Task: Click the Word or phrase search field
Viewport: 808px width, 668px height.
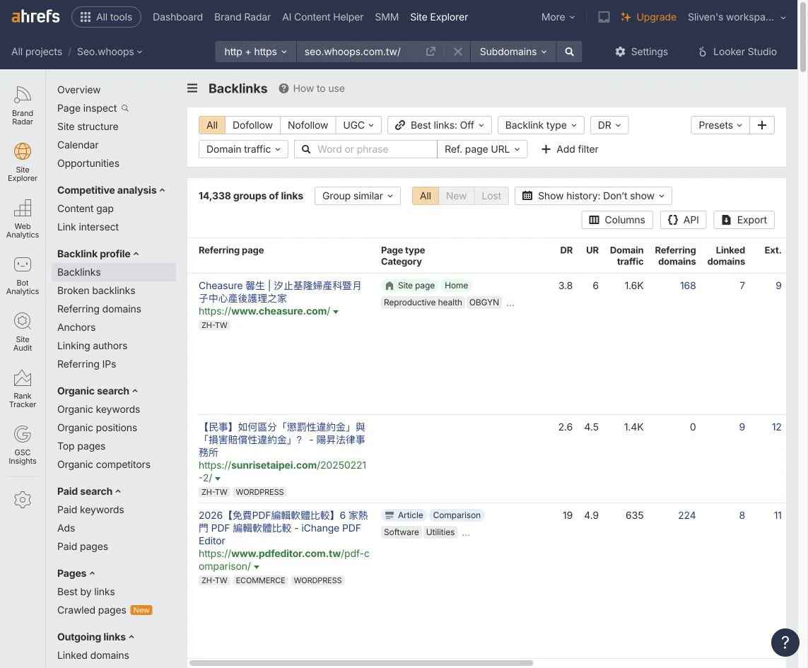Action: (x=366, y=149)
